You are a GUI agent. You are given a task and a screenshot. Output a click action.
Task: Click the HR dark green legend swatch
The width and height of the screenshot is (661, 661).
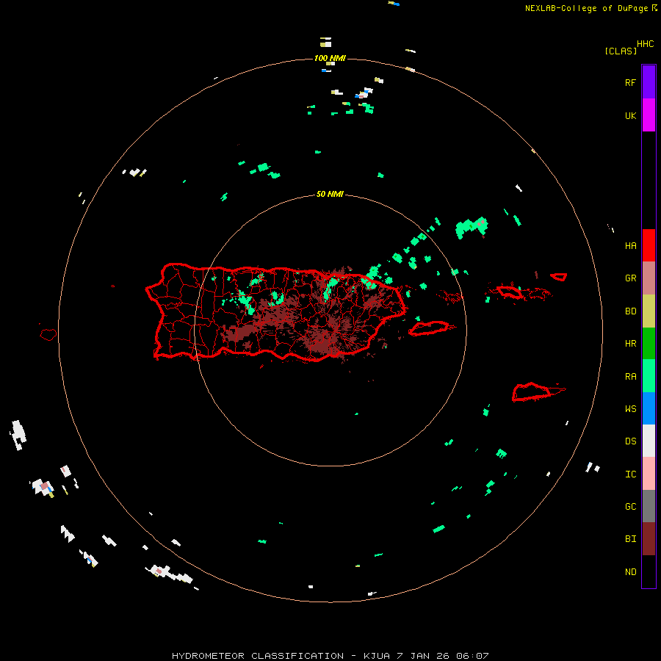click(x=649, y=344)
